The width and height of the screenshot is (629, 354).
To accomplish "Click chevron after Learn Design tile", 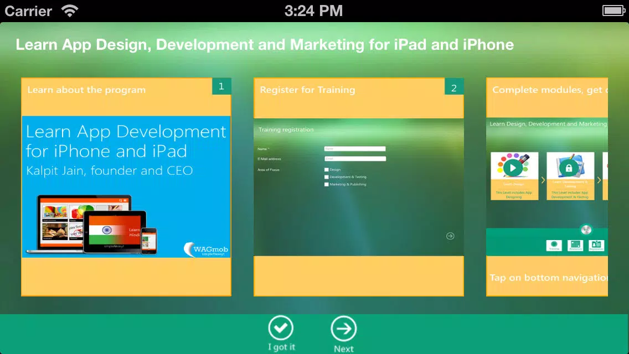I will click(x=543, y=180).
